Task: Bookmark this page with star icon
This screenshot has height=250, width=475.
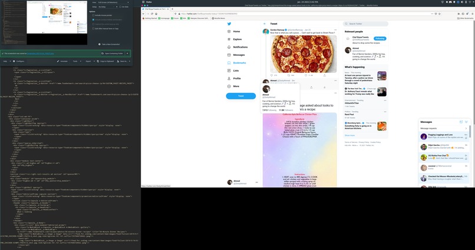Action: pos(440,14)
